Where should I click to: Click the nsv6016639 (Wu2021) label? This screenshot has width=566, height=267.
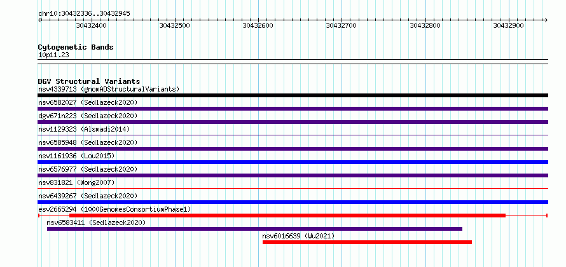(x=298, y=236)
